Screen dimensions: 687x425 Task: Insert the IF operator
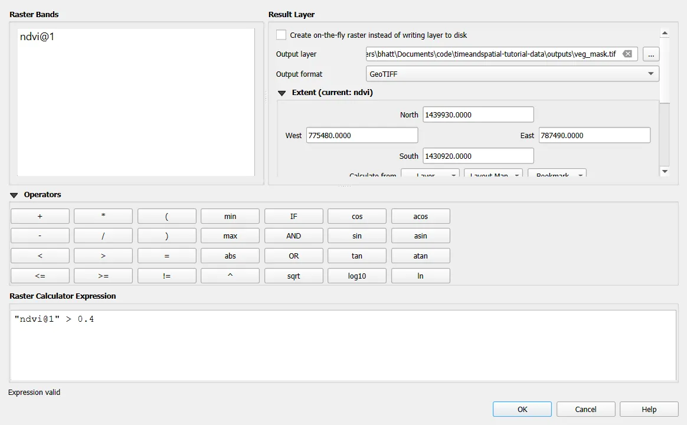[x=293, y=217]
